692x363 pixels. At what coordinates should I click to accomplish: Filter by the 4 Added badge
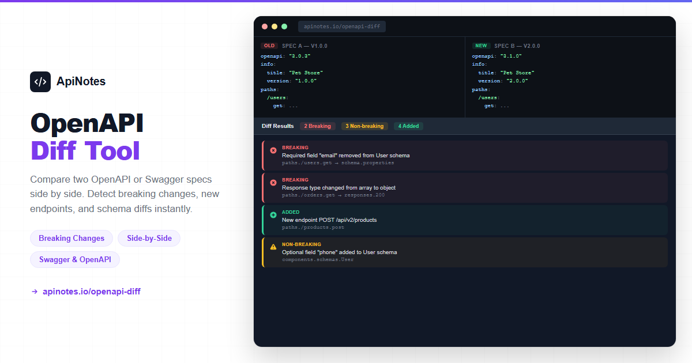[408, 126]
